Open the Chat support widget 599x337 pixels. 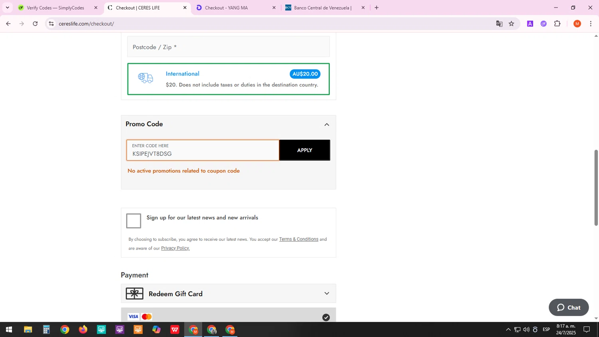569,307
